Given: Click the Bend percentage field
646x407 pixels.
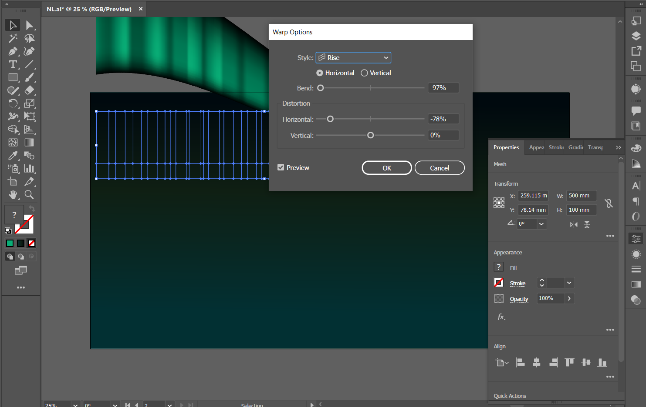Looking at the screenshot, I should (x=443, y=88).
